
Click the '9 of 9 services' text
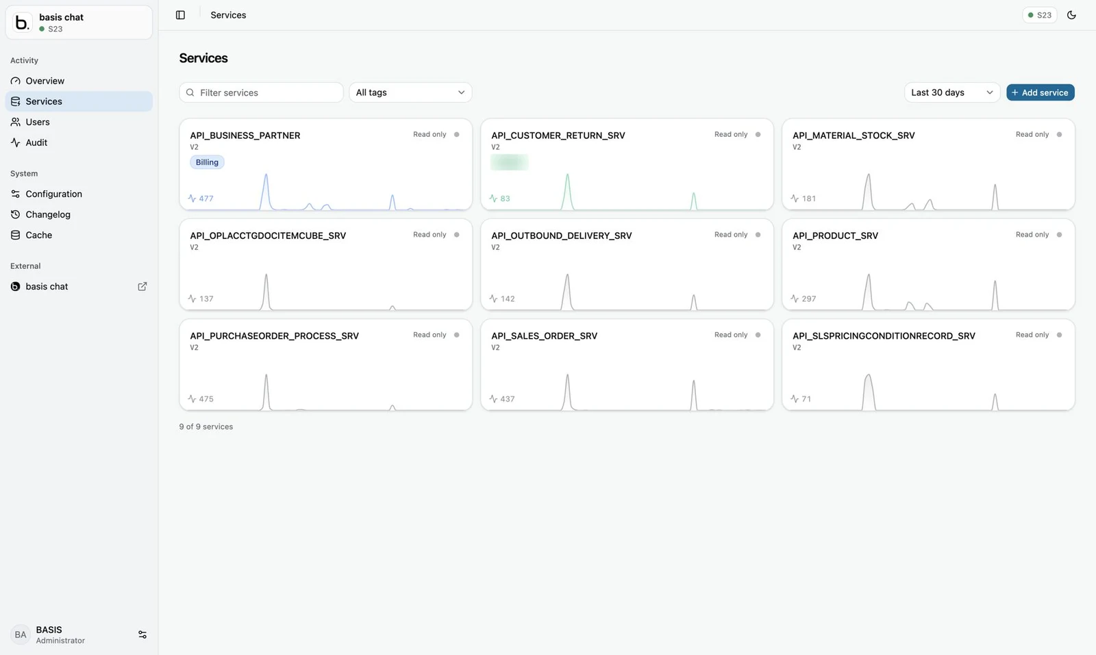206,426
